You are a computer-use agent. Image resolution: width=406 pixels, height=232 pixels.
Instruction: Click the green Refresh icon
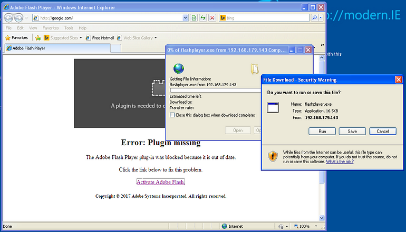coord(203,18)
